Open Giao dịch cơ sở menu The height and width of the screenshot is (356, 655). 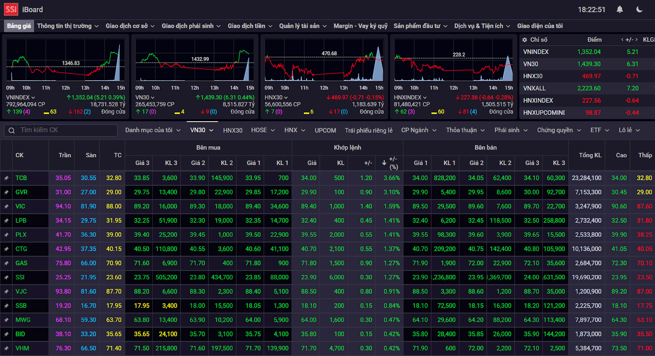[130, 26]
